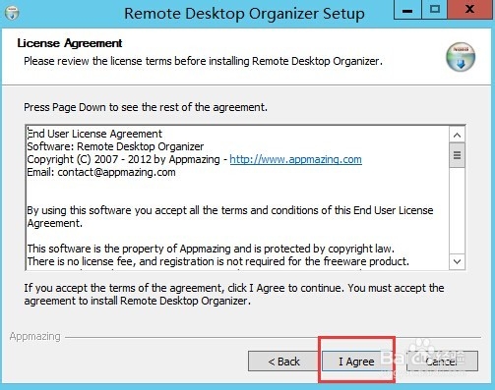Click the installer icon in the title bar
The height and width of the screenshot is (390, 495).
(x=12, y=13)
